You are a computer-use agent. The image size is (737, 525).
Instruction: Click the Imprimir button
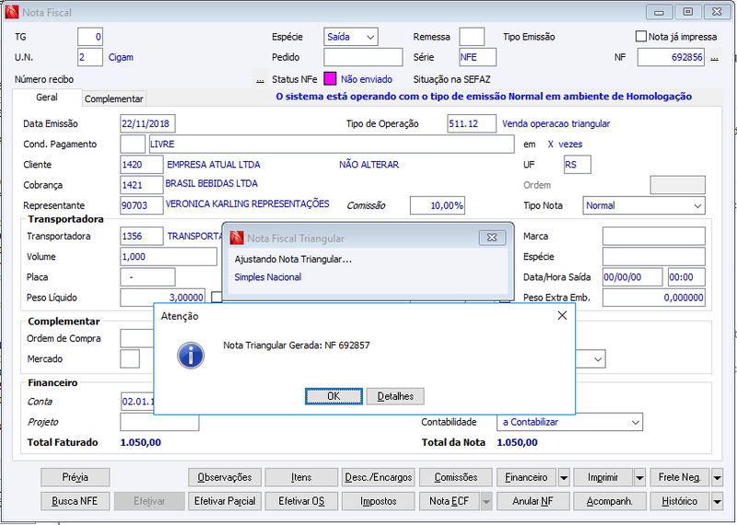click(603, 477)
